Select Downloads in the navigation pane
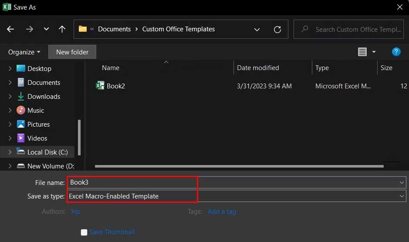Viewport: 409px width, 242px height. 44,97
